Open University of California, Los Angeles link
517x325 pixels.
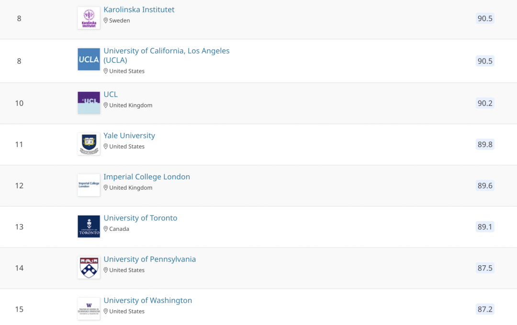[167, 55]
